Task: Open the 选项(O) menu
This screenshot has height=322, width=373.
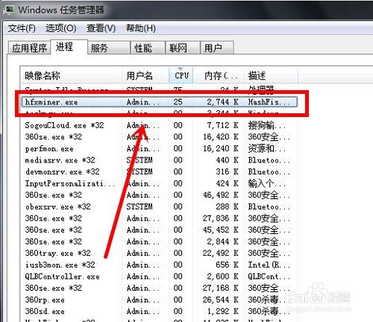Action: (61, 28)
